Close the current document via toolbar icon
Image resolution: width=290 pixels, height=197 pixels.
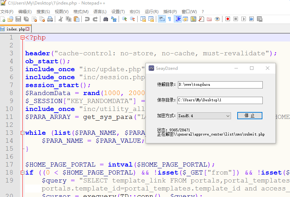(34, 19)
